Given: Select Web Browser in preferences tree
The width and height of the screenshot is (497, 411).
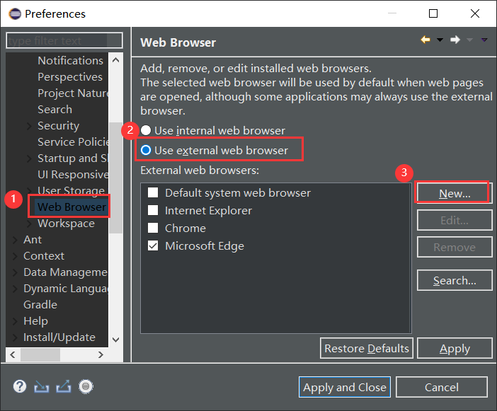Looking at the screenshot, I should [x=71, y=207].
